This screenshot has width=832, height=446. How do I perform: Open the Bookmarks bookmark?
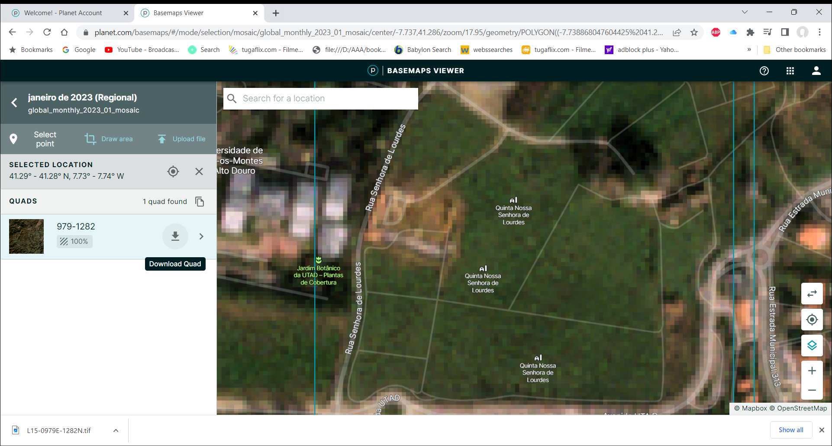click(x=31, y=50)
